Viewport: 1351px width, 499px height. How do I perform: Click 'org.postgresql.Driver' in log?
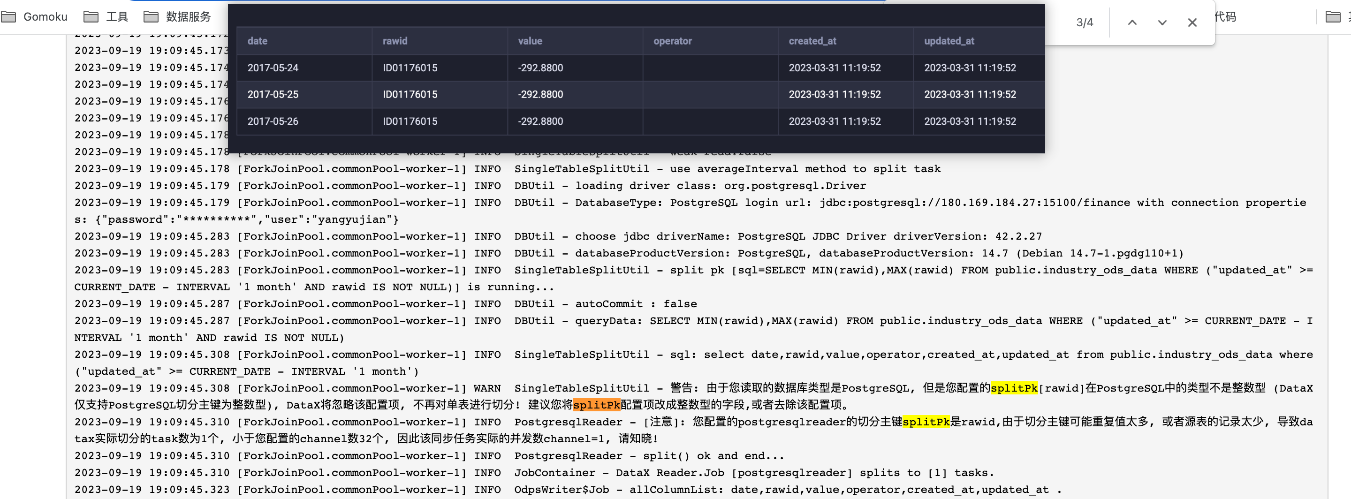[x=795, y=186]
